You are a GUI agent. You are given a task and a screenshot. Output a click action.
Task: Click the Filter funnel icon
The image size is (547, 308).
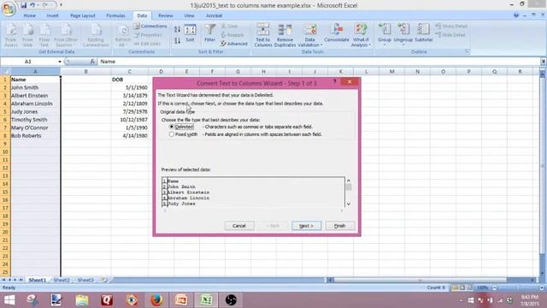click(209, 33)
